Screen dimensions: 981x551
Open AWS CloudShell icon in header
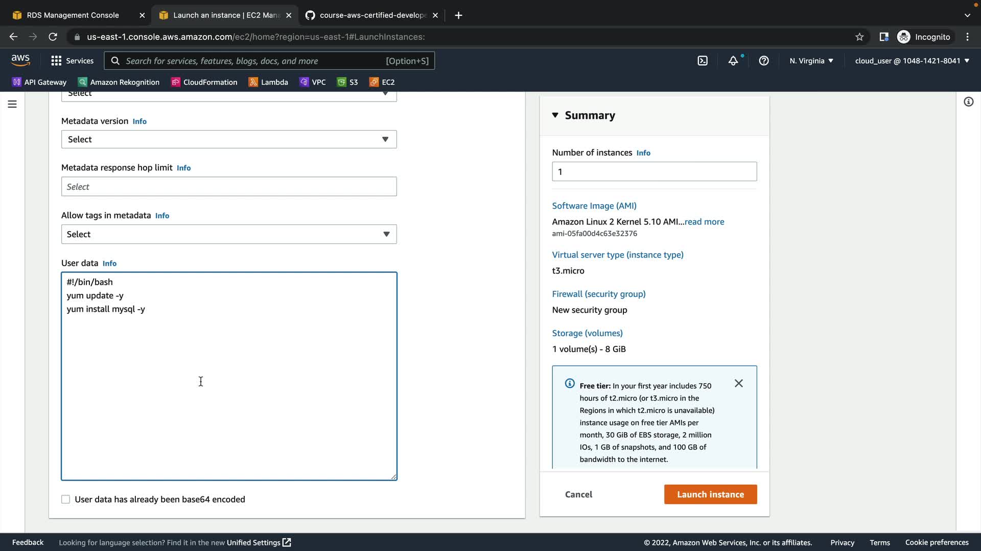pos(703,61)
